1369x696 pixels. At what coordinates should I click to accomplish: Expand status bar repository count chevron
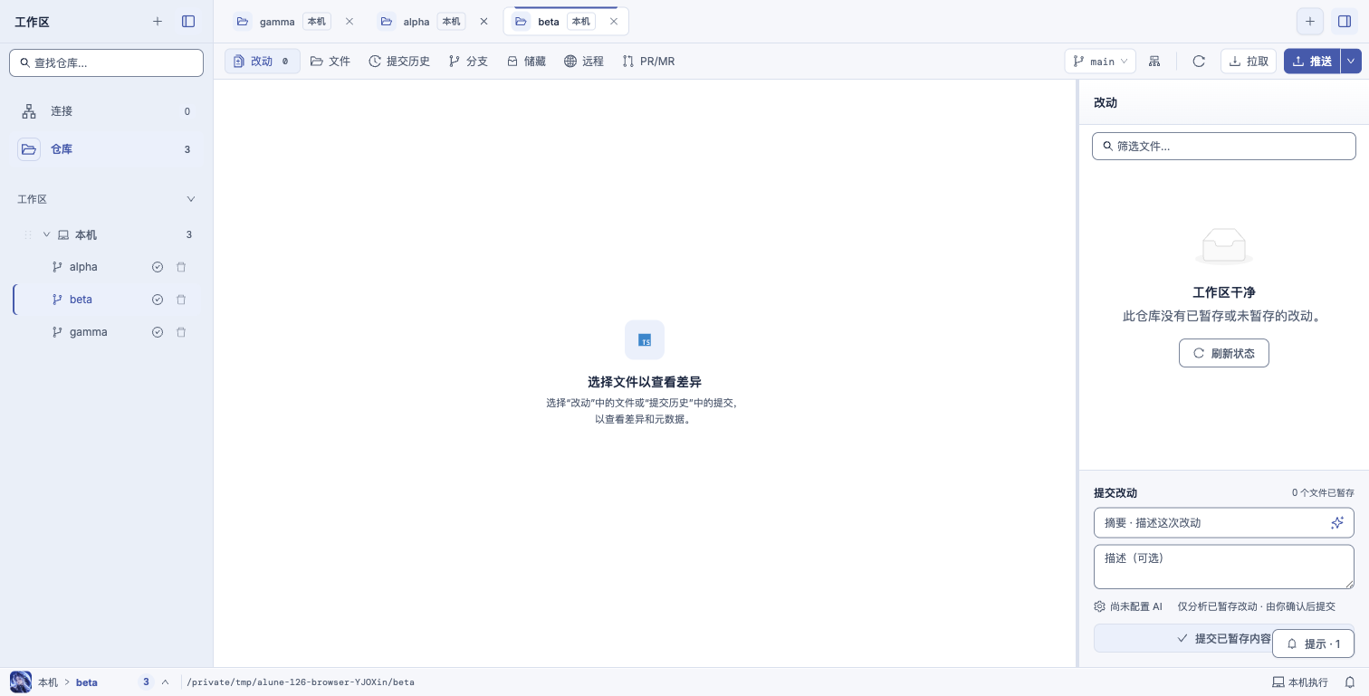pyautogui.click(x=165, y=682)
